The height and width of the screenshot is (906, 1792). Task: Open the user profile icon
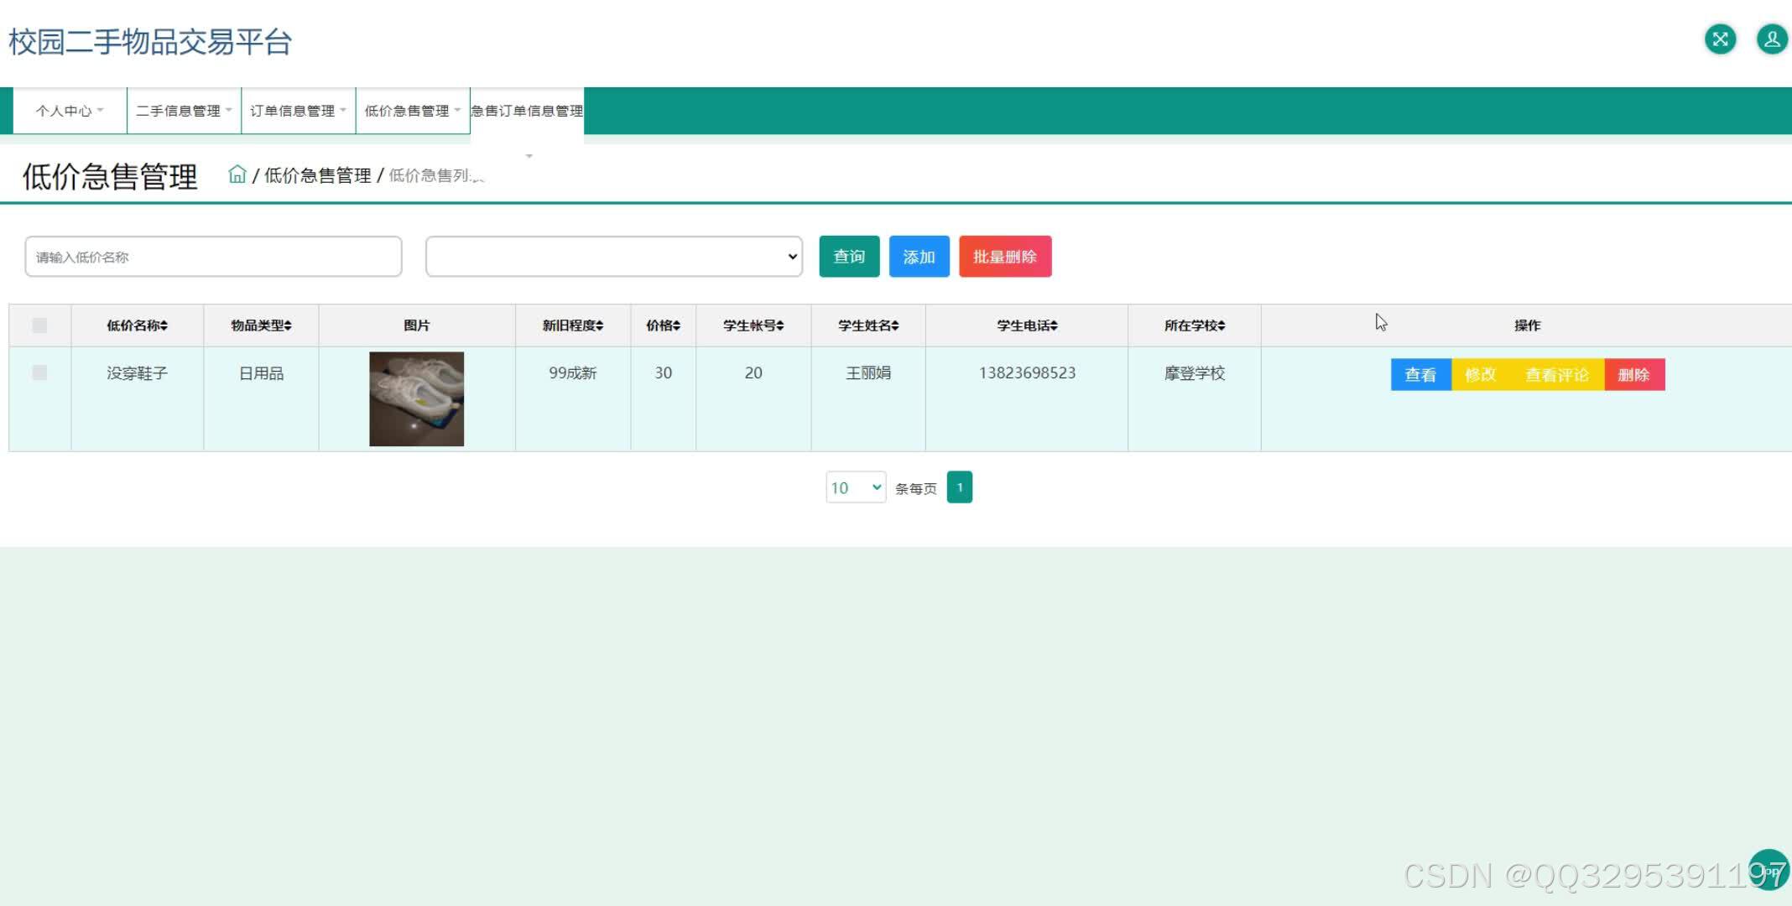(x=1772, y=39)
